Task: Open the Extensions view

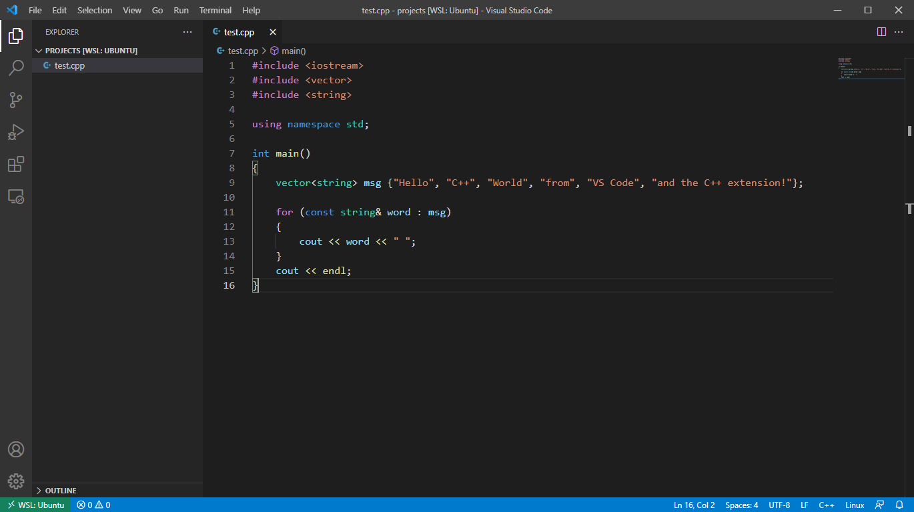Action: pos(16,164)
